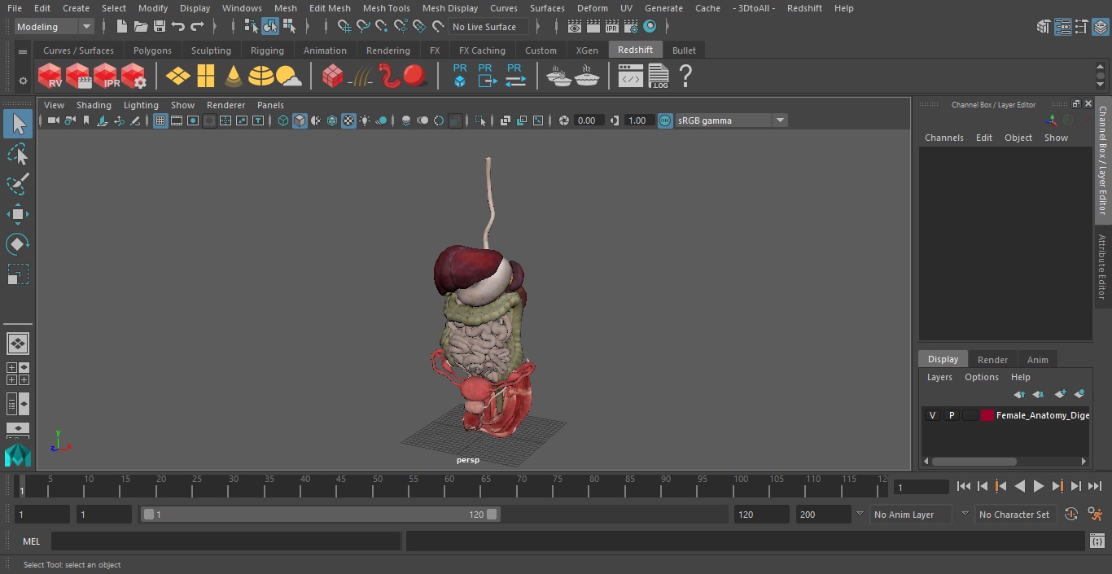Create new layer icon in layer editor

(x=1060, y=394)
